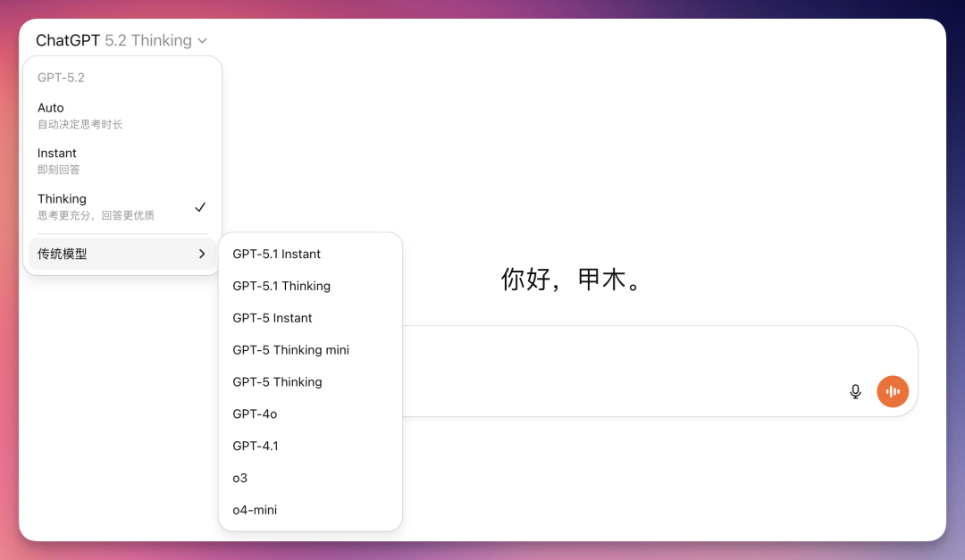965x560 pixels.
Task: Choose GPT-5 Instant model
Action: (273, 318)
